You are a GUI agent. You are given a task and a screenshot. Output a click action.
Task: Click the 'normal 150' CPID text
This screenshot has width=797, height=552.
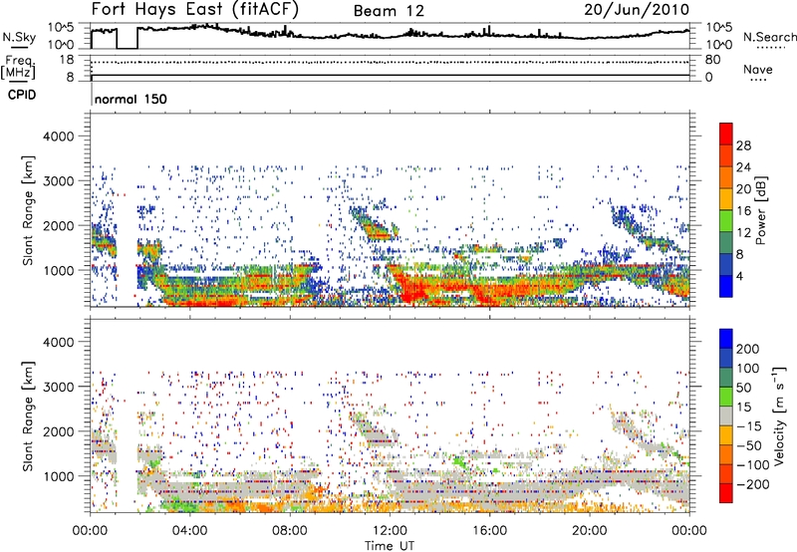pyautogui.click(x=131, y=99)
